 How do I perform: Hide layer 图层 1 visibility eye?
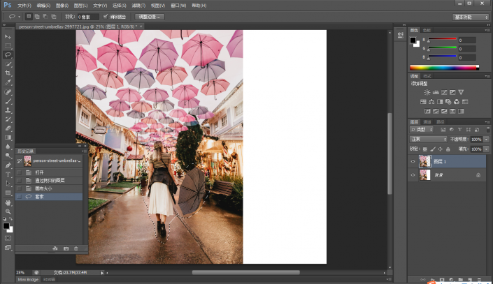click(x=413, y=162)
